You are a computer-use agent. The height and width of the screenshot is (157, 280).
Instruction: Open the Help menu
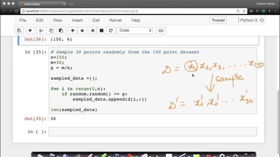136,20
